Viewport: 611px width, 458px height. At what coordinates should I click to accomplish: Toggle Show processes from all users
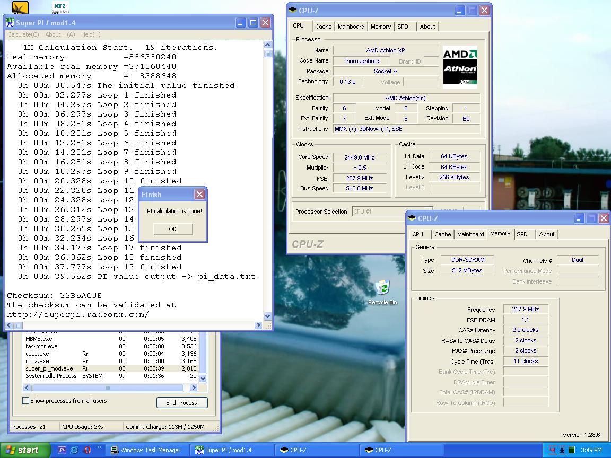click(25, 400)
